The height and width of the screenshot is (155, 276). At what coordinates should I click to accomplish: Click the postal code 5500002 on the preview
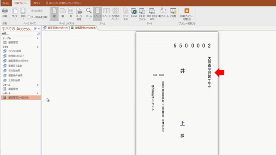click(192, 46)
